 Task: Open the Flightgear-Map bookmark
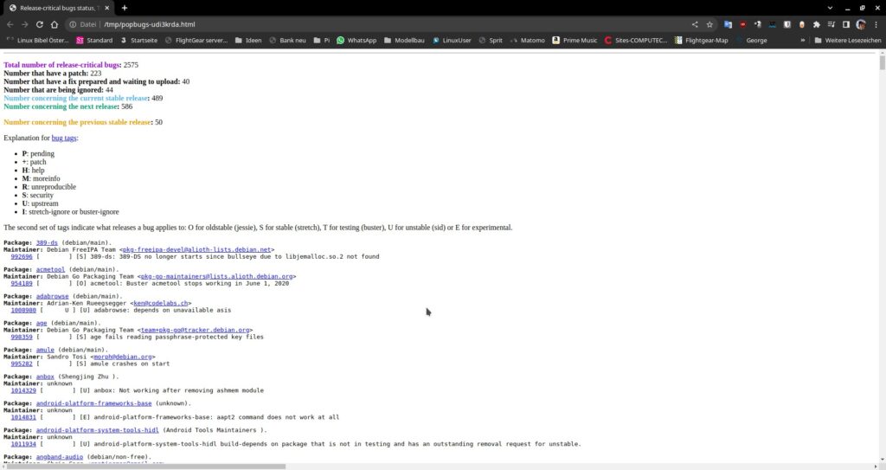(x=701, y=40)
